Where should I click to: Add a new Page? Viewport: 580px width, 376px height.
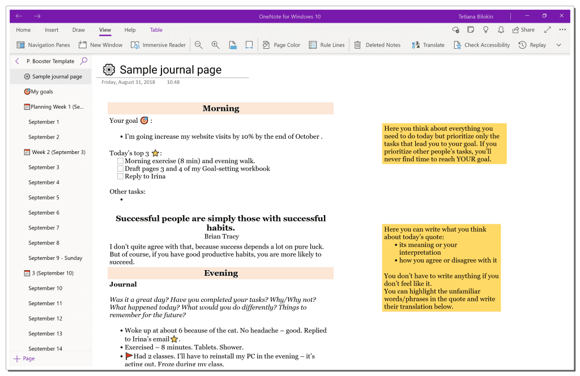(x=24, y=358)
